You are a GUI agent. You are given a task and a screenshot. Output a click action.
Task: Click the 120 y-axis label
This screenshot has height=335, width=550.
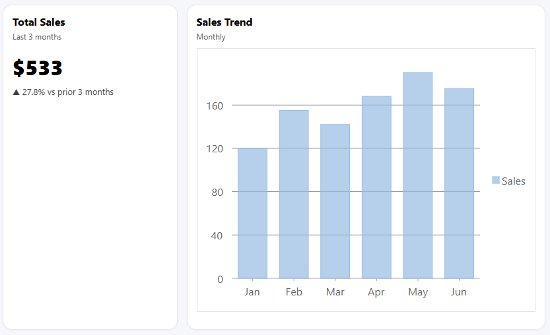tap(215, 149)
